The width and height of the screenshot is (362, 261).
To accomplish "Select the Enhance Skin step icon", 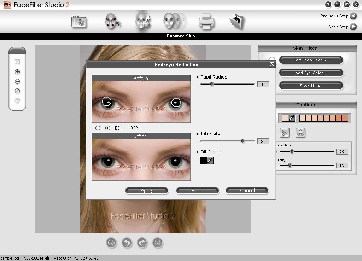I will click(142, 22).
